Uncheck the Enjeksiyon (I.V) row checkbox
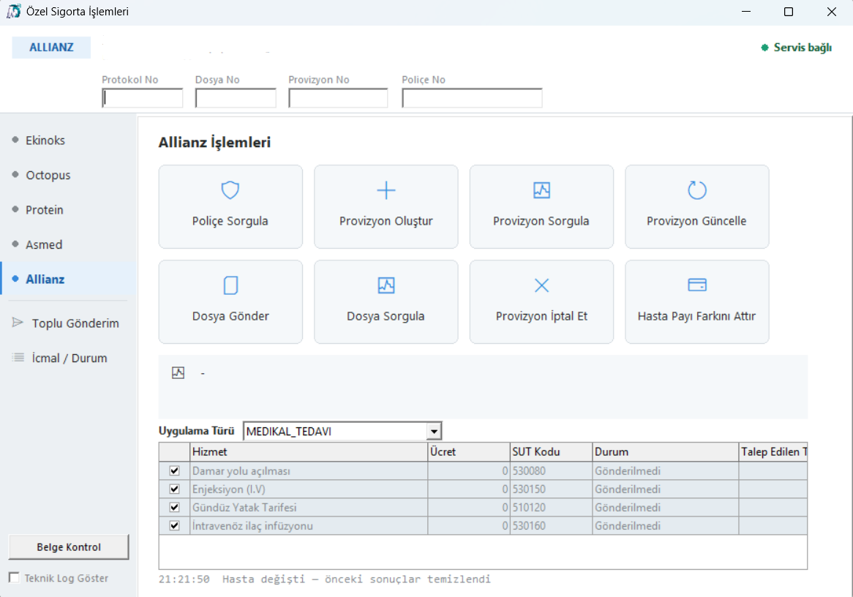 (x=174, y=489)
